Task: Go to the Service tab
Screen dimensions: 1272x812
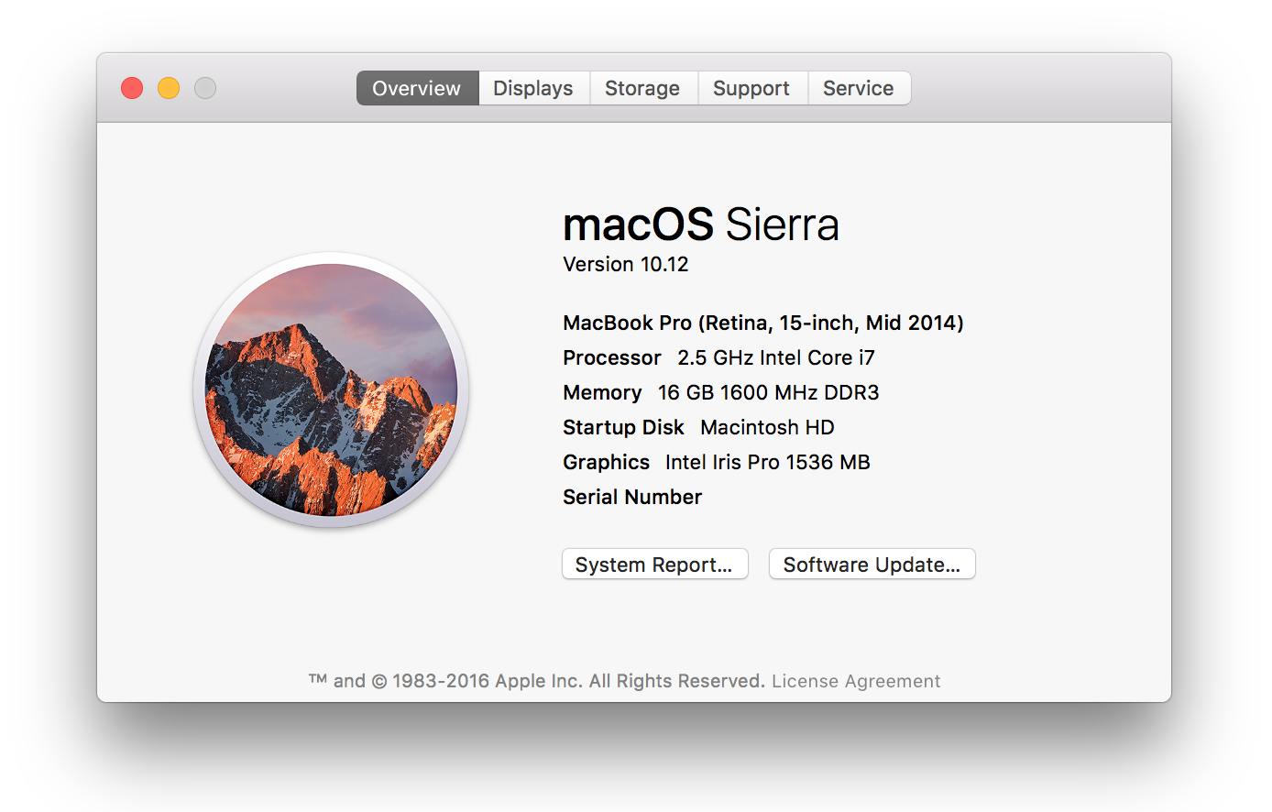Action: click(859, 88)
